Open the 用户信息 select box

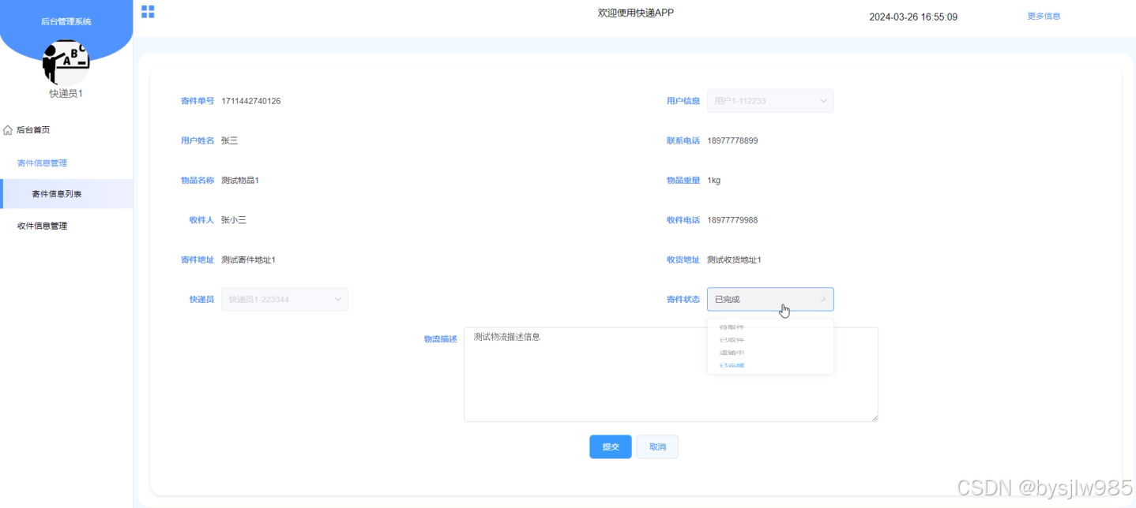coord(770,101)
